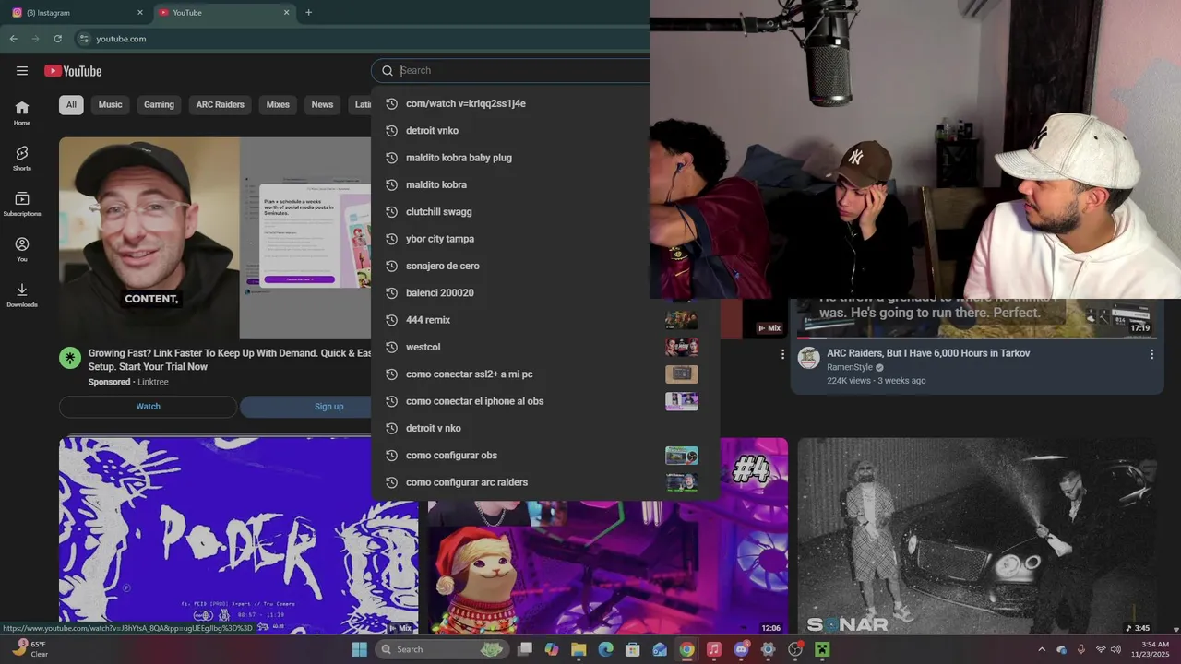Open the SONAR car music video thumbnail
This screenshot has height=664, width=1181.
pos(977,536)
